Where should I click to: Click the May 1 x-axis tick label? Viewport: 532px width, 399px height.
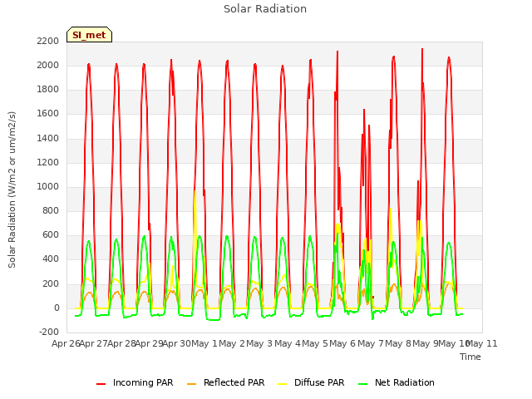pyautogui.click(x=204, y=343)
